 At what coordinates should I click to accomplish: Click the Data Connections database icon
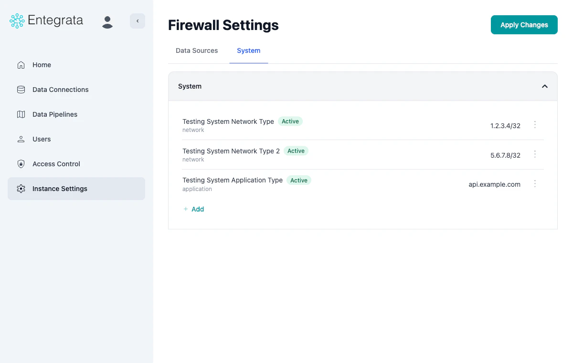click(x=21, y=90)
